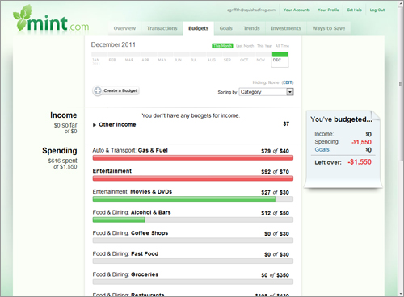Go to the Goals tab
The height and width of the screenshot is (297, 404).
coord(225,28)
